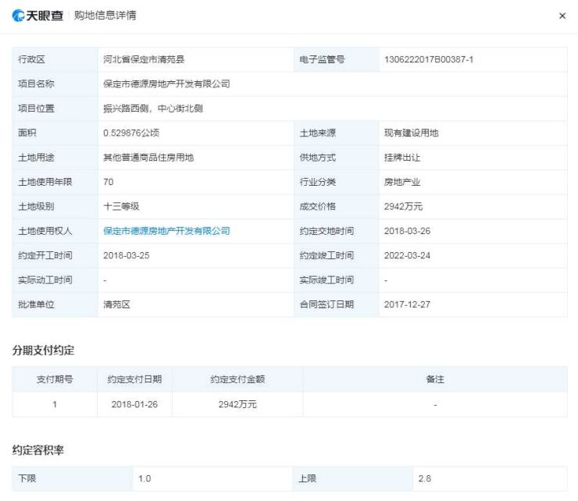Select the transaction price 2942万元 in details table

[x=403, y=207]
